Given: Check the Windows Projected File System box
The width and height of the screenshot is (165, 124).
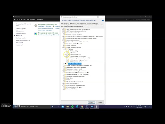Looking at the screenshot, I should (x=64, y=87).
